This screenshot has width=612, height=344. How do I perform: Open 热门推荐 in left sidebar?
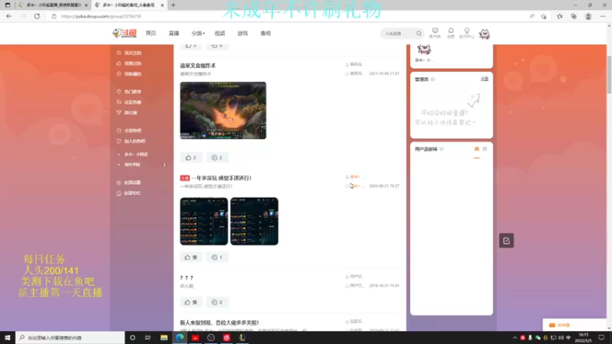[x=129, y=92]
